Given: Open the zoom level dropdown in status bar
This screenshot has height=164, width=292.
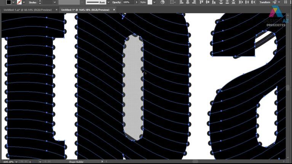Looking at the screenshot, I should pyautogui.click(x=16, y=162).
